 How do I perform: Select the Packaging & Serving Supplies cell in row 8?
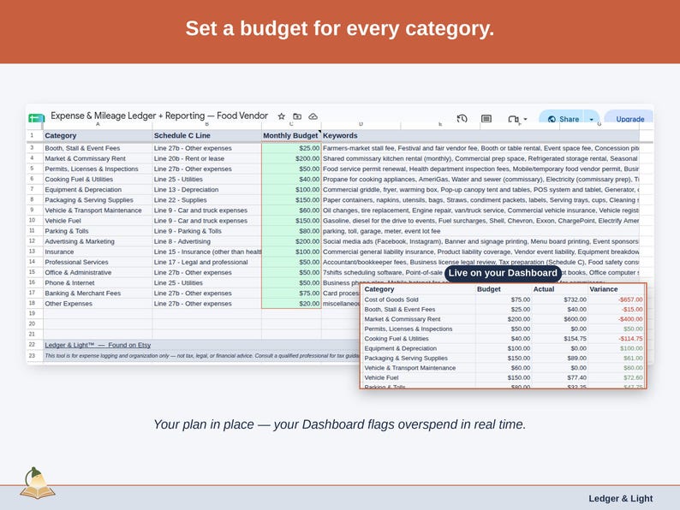(98, 200)
